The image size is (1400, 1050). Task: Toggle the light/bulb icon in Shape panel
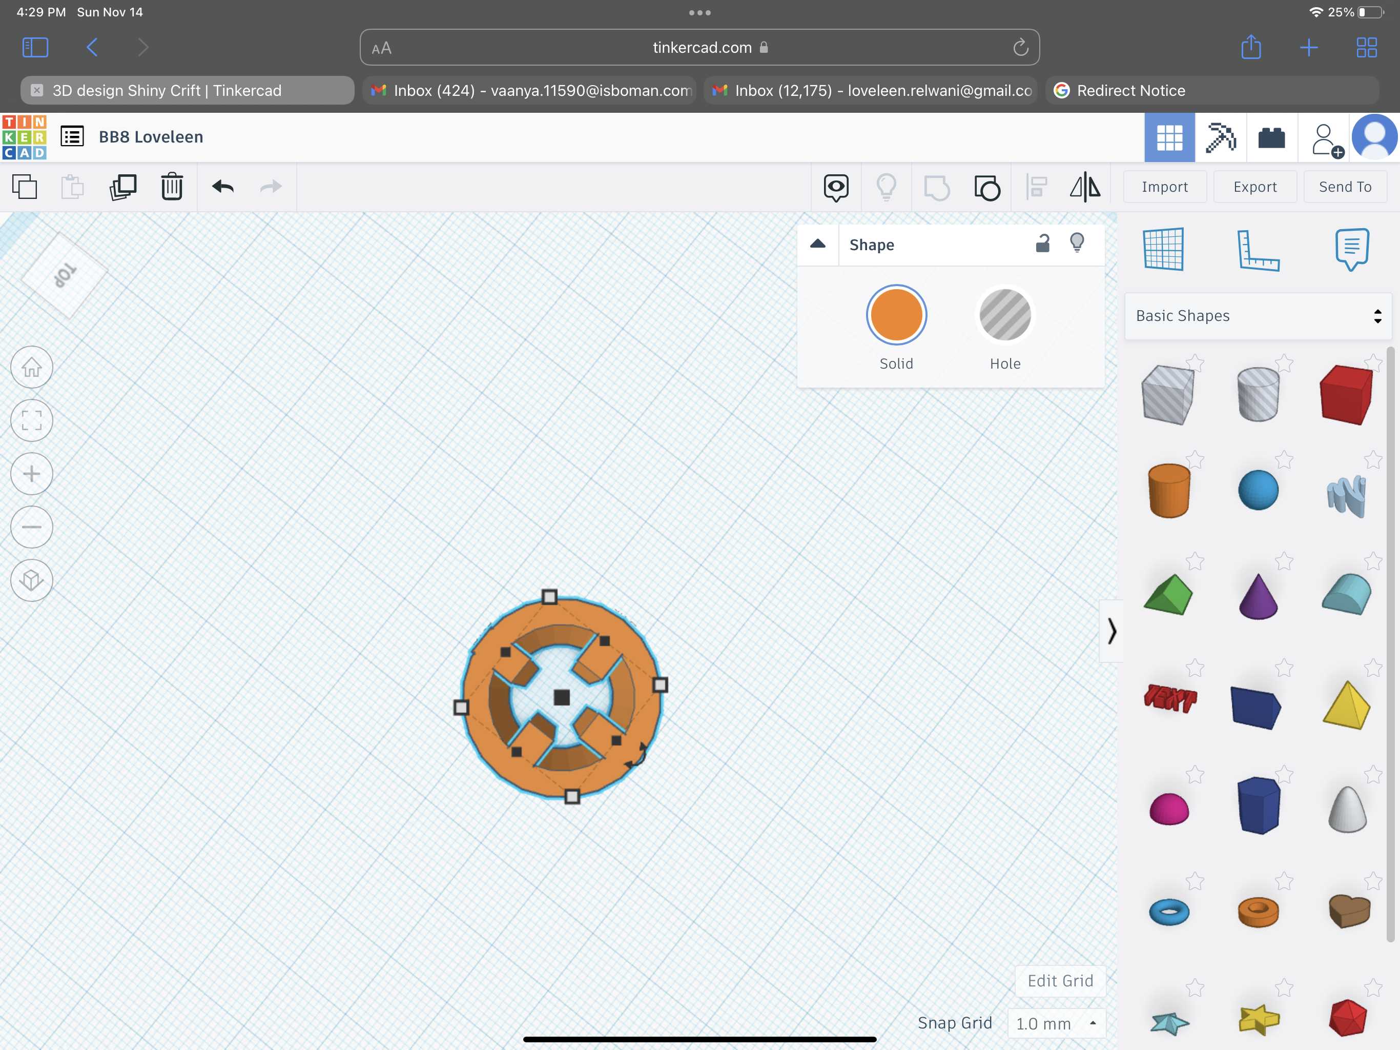click(1077, 243)
